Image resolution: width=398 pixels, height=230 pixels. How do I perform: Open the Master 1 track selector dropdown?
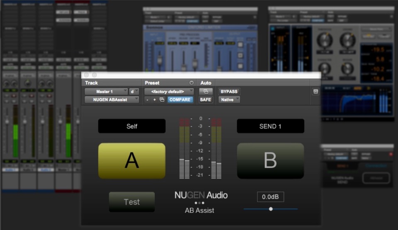click(106, 92)
